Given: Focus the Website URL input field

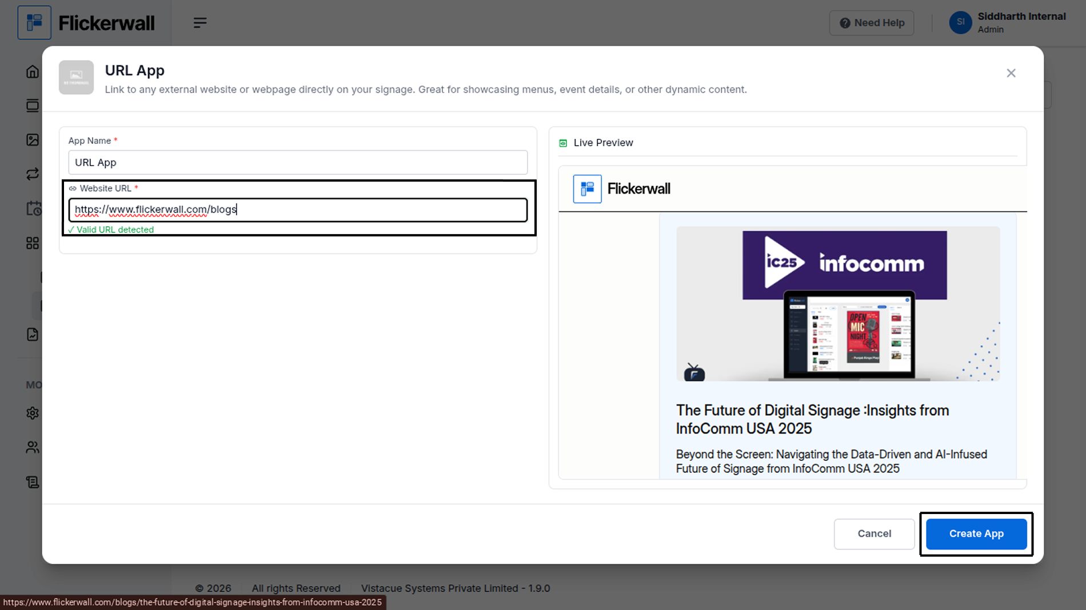Looking at the screenshot, I should [x=298, y=210].
